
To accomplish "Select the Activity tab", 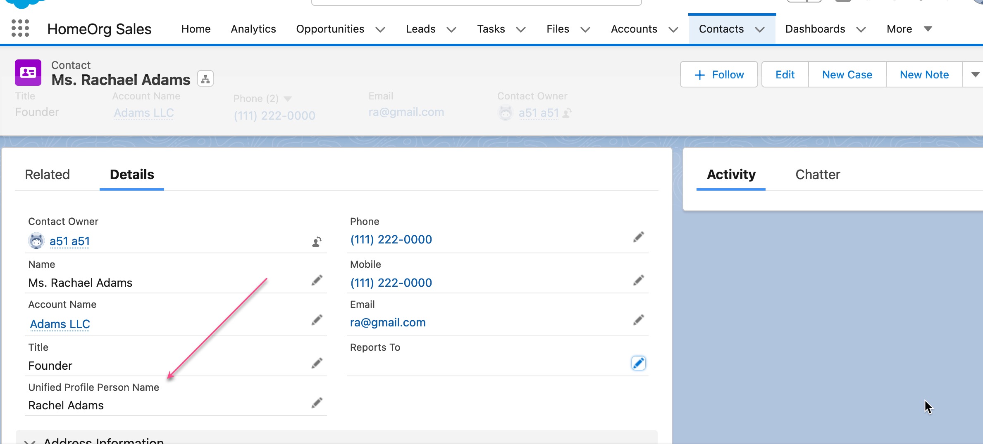I will coord(731,175).
